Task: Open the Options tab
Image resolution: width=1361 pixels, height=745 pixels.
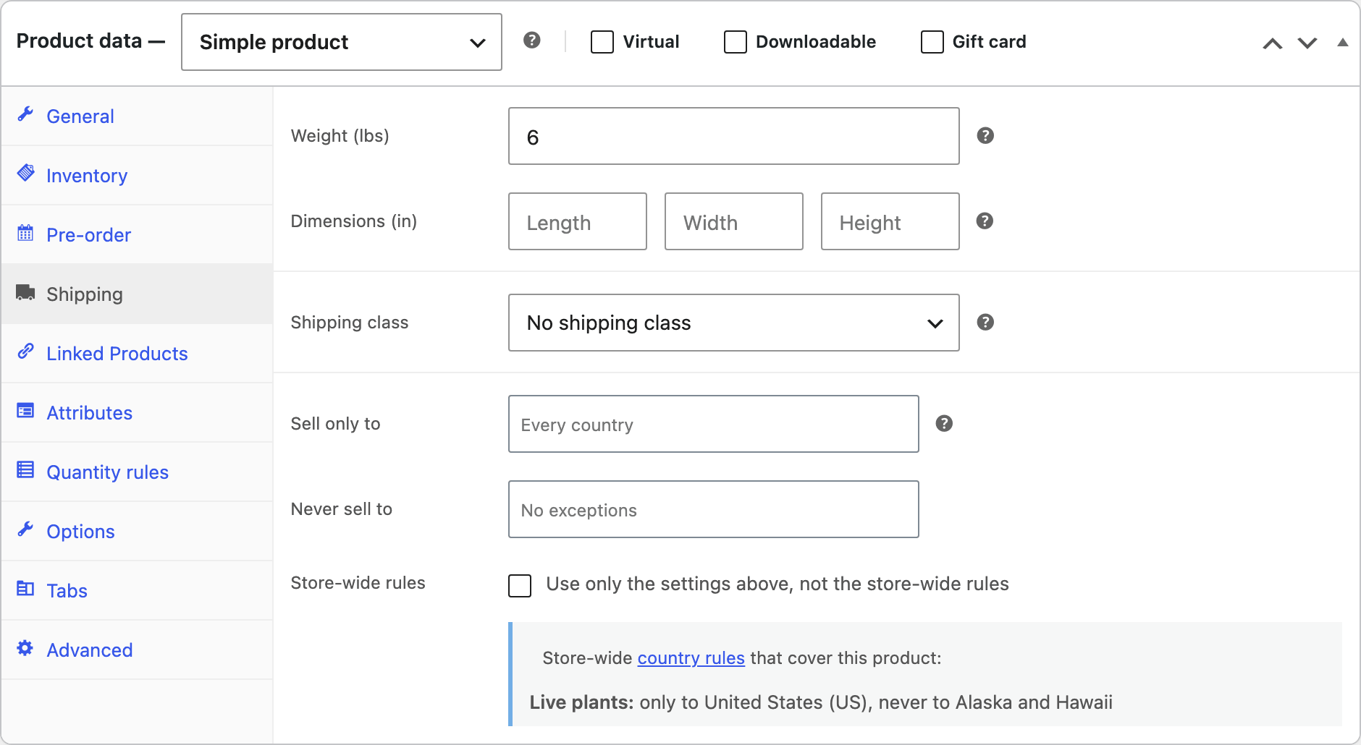Action: click(138, 532)
